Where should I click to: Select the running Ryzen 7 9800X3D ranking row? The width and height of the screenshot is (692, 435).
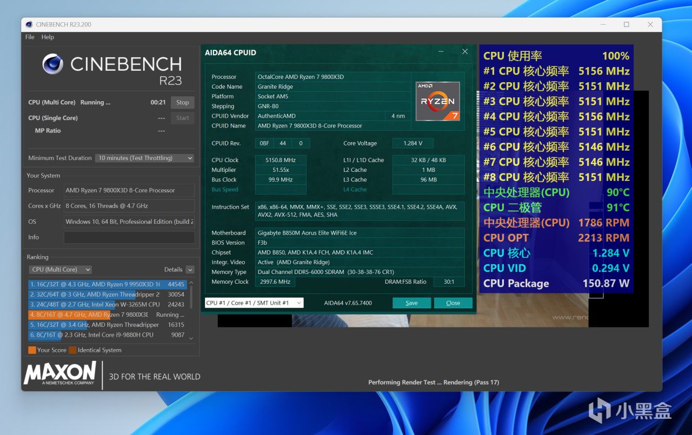point(108,314)
